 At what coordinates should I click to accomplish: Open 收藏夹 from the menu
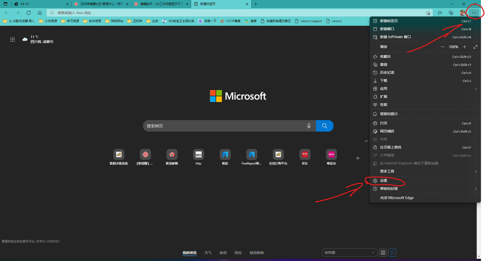[x=425, y=57]
